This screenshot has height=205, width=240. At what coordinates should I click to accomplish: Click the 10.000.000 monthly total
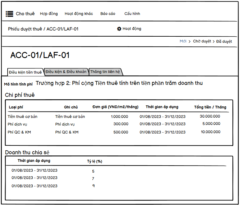[211, 132]
